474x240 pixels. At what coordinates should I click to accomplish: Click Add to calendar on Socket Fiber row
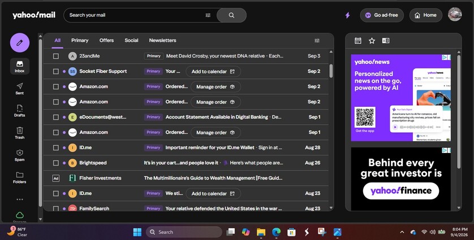click(213, 72)
